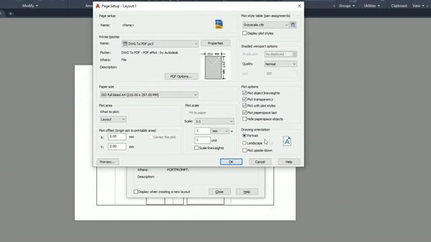This screenshot has height=242, width=431.
Task: Click the scale mm value field
Action: pyautogui.click(x=203, y=131)
